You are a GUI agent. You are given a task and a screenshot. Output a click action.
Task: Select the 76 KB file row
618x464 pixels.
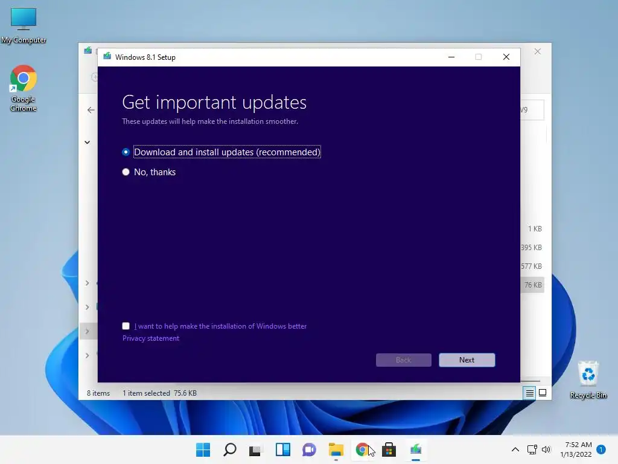click(532, 285)
